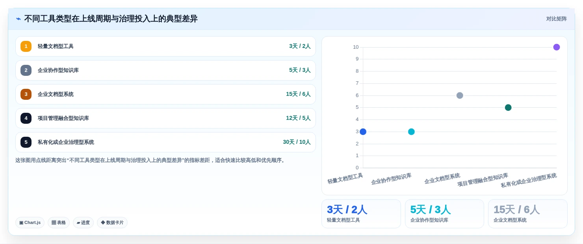Click the 5天 / 3人 value in row 2

point(300,70)
